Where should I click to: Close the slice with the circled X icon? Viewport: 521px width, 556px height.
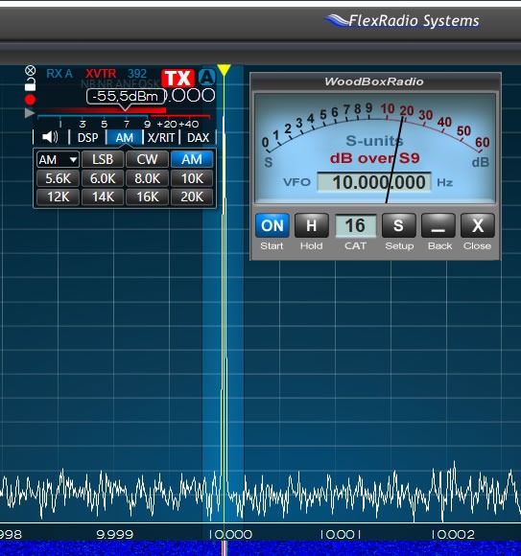(x=31, y=71)
